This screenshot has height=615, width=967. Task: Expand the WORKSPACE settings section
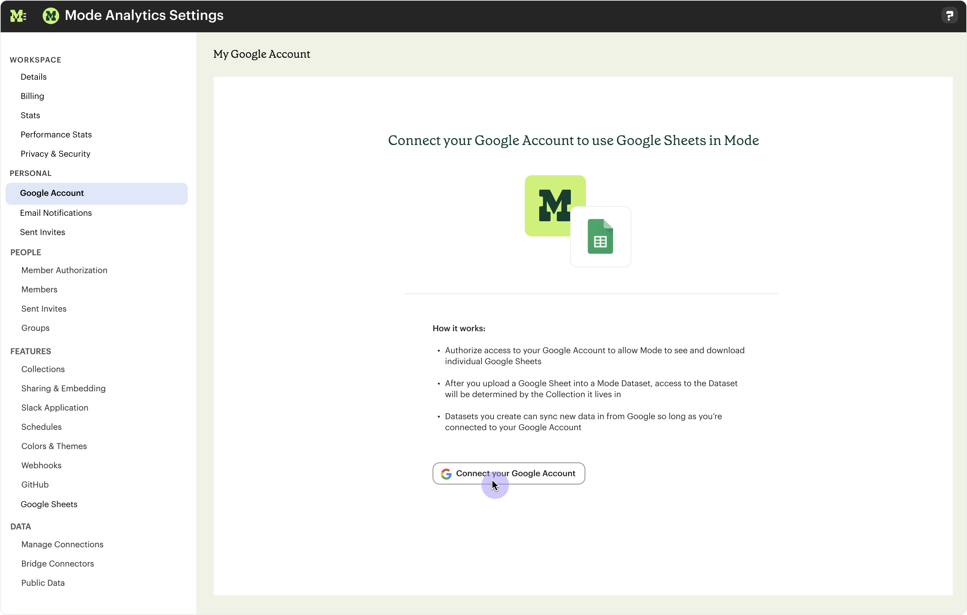pyautogui.click(x=35, y=59)
